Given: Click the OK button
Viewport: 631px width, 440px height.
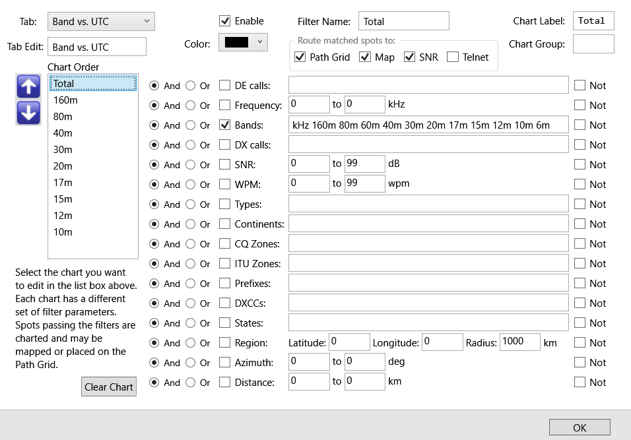Looking at the screenshot, I should (x=580, y=427).
